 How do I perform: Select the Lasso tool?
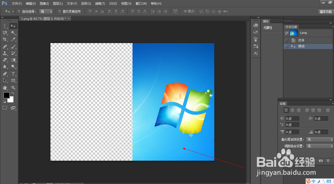[x=5, y=33]
